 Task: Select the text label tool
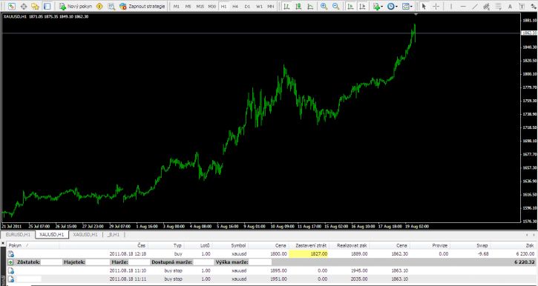pos(522,6)
